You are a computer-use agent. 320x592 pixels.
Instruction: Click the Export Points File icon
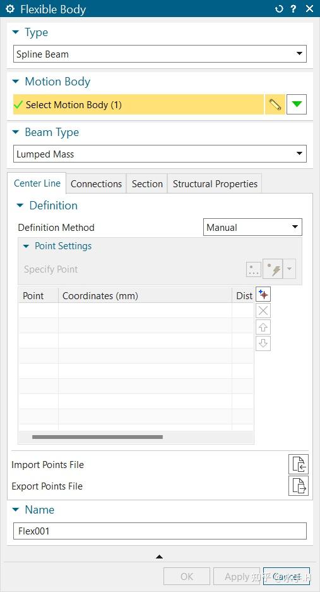click(x=299, y=486)
